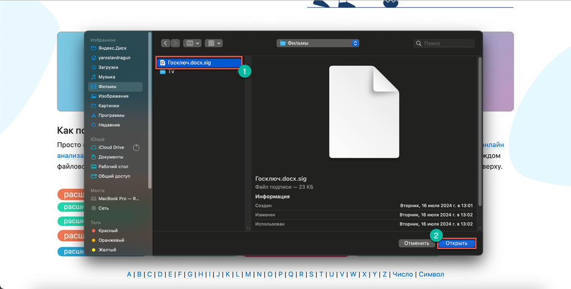Screen dimensions: 571x289
Task: Open letter M link on the web page
Action: pyautogui.click(x=248, y=274)
